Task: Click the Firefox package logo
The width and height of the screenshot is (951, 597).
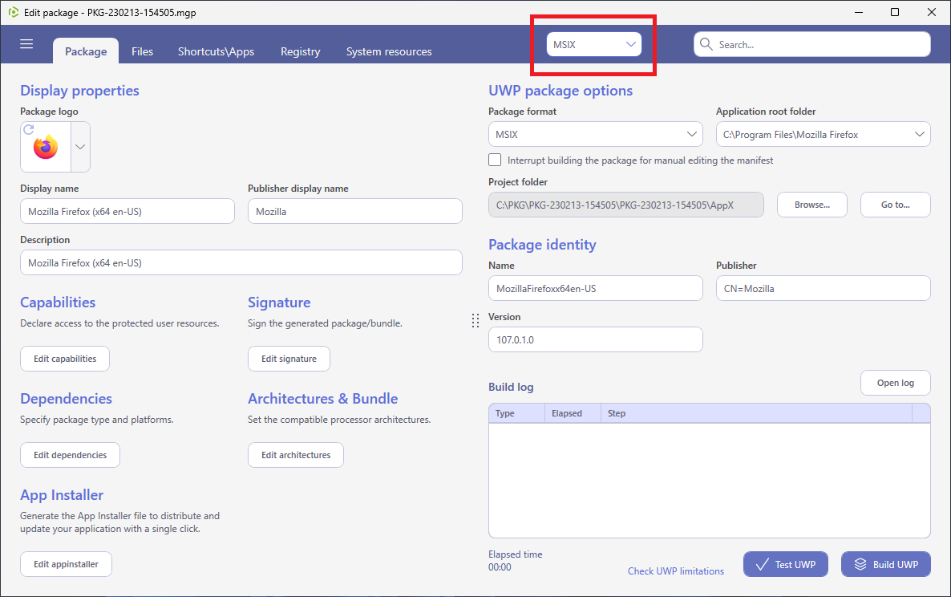Action: (46, 148)
